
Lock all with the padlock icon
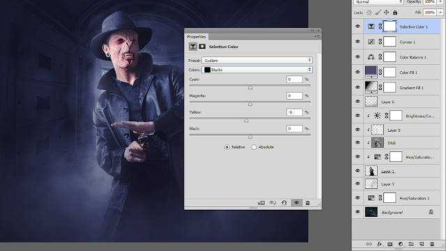395,13
